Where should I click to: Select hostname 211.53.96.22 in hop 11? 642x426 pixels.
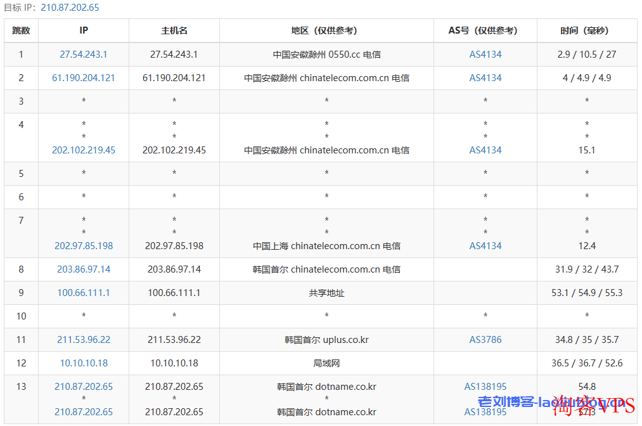click(x=174, y=340)
